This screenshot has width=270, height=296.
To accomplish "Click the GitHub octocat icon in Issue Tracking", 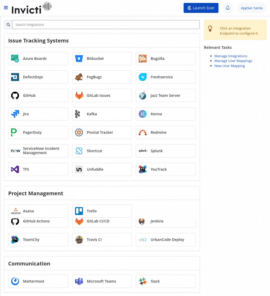I will click(x=15, y=95).
